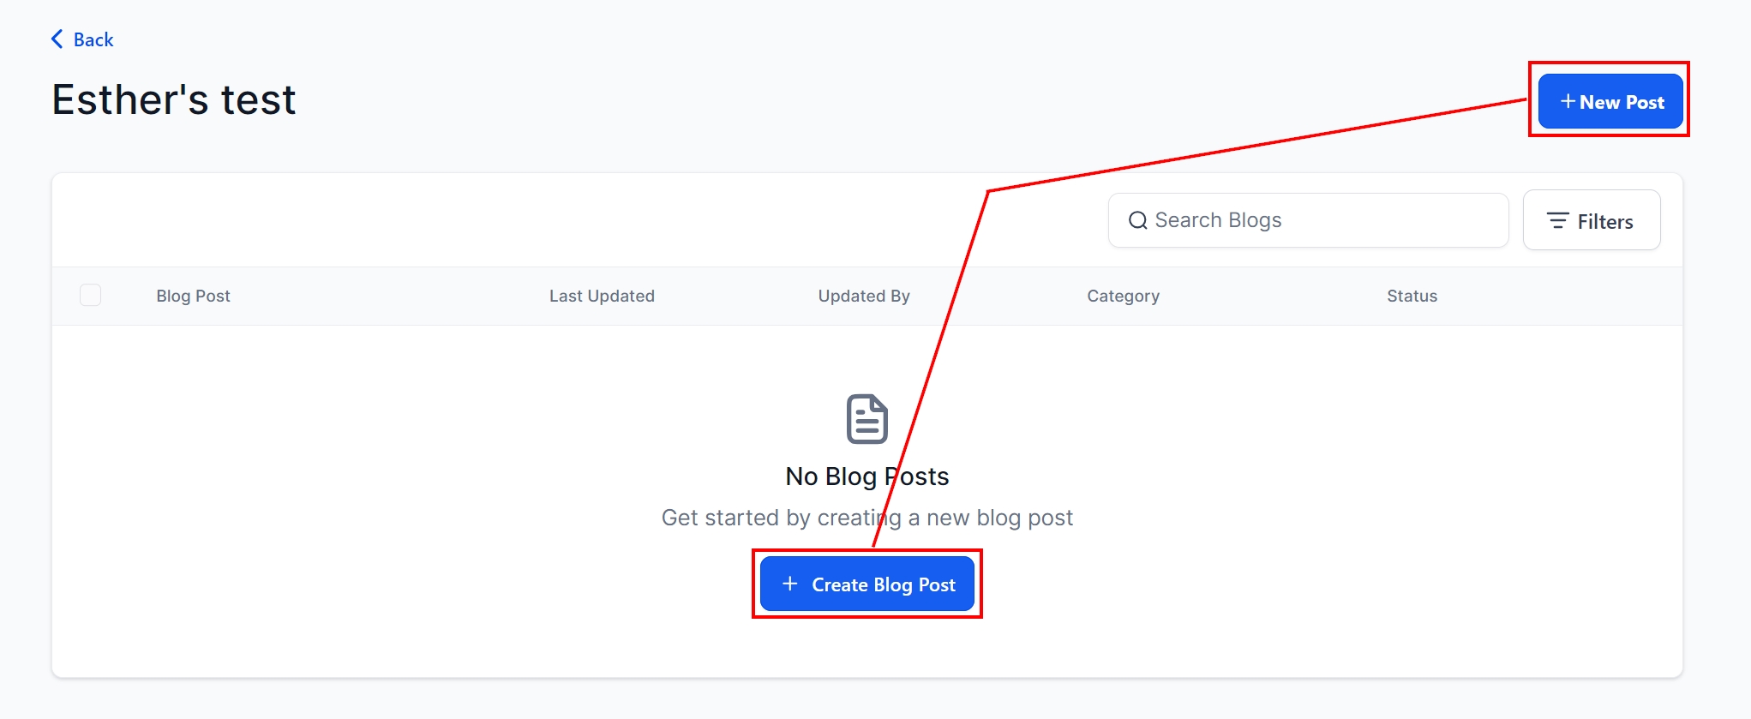Viewport: 1751px width, 719px height.
Task: Click the Status column header
Action: point(1412,297)
